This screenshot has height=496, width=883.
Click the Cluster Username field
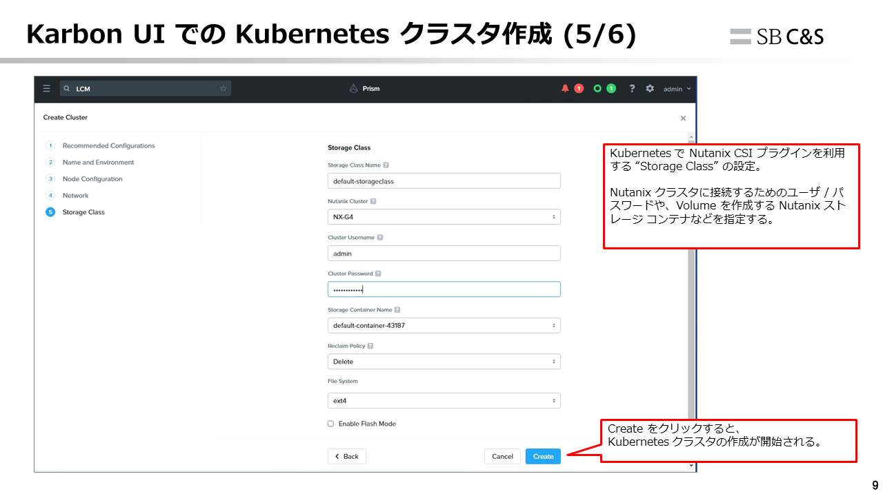(x=444, y=254)
